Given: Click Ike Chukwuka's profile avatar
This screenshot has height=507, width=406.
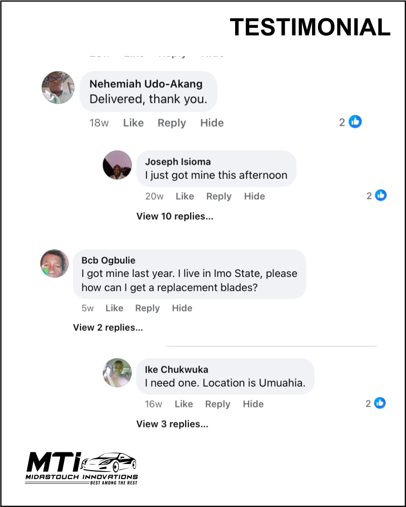Looking at the screenshot, I should pos(117,373).
